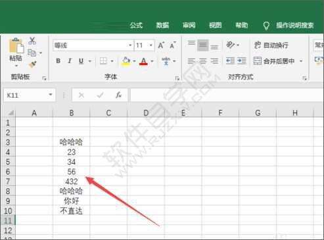Toggle Bold formatting

coord(58,61)
